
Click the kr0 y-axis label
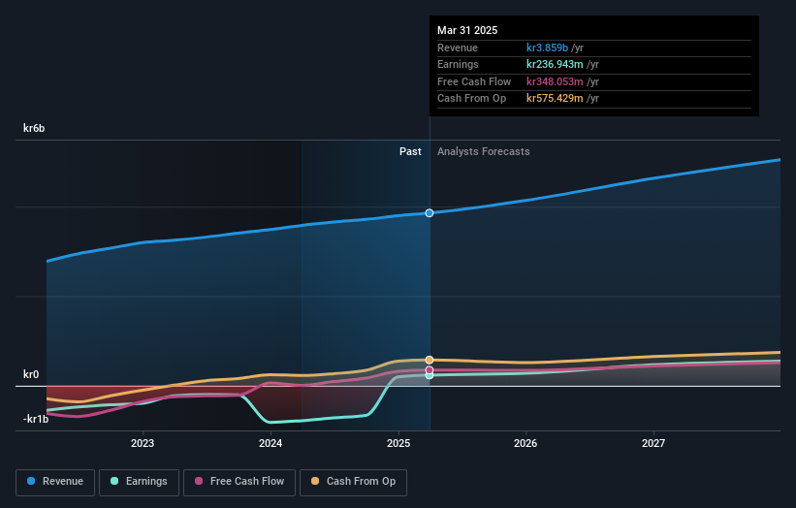pos(31,374)
